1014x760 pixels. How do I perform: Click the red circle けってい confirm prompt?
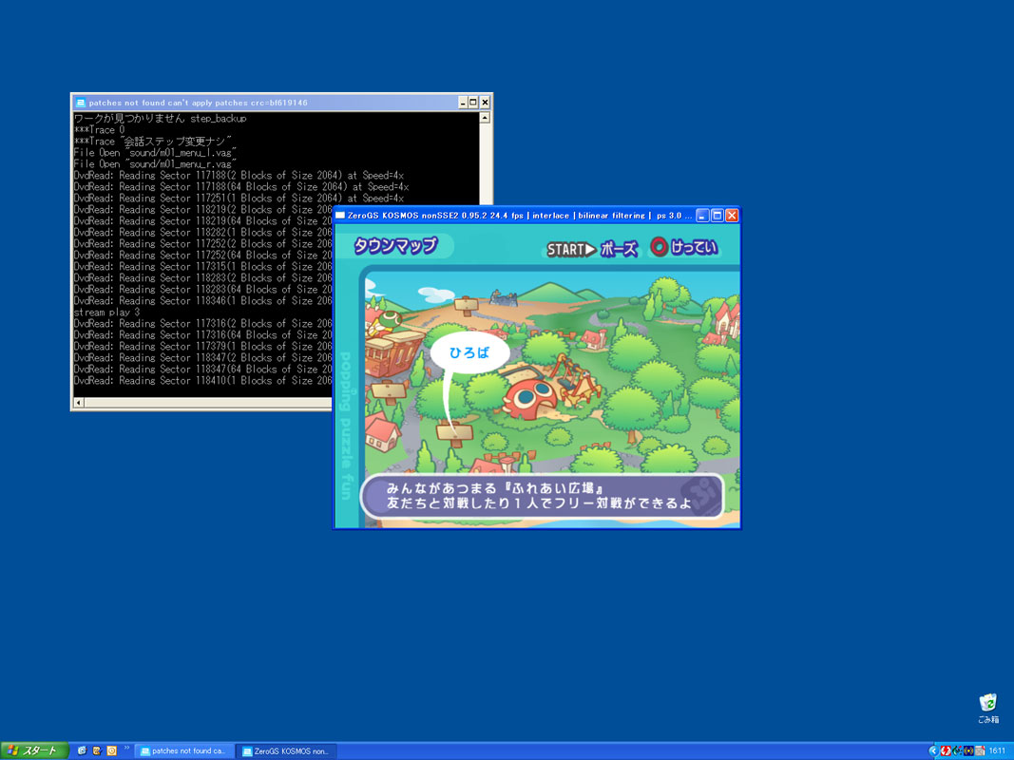tap(683, 247)
